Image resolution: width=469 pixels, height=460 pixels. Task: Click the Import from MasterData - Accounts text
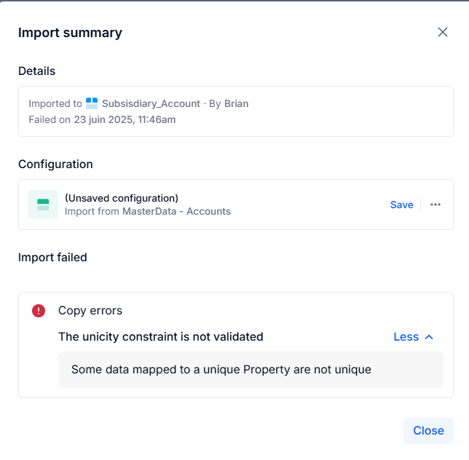coord(148,211)
